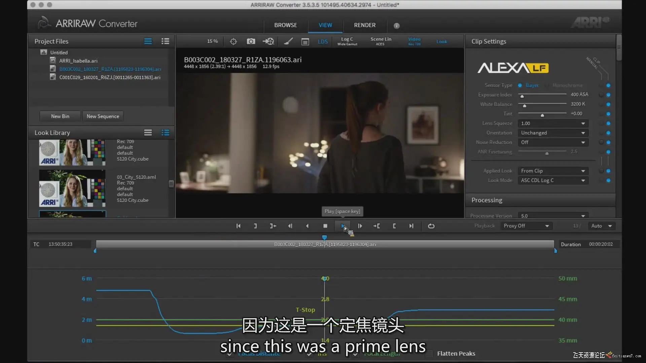Toggle the LDS lens data display
Viewport: 646px width, 363px height.
(x=322, y=42)
